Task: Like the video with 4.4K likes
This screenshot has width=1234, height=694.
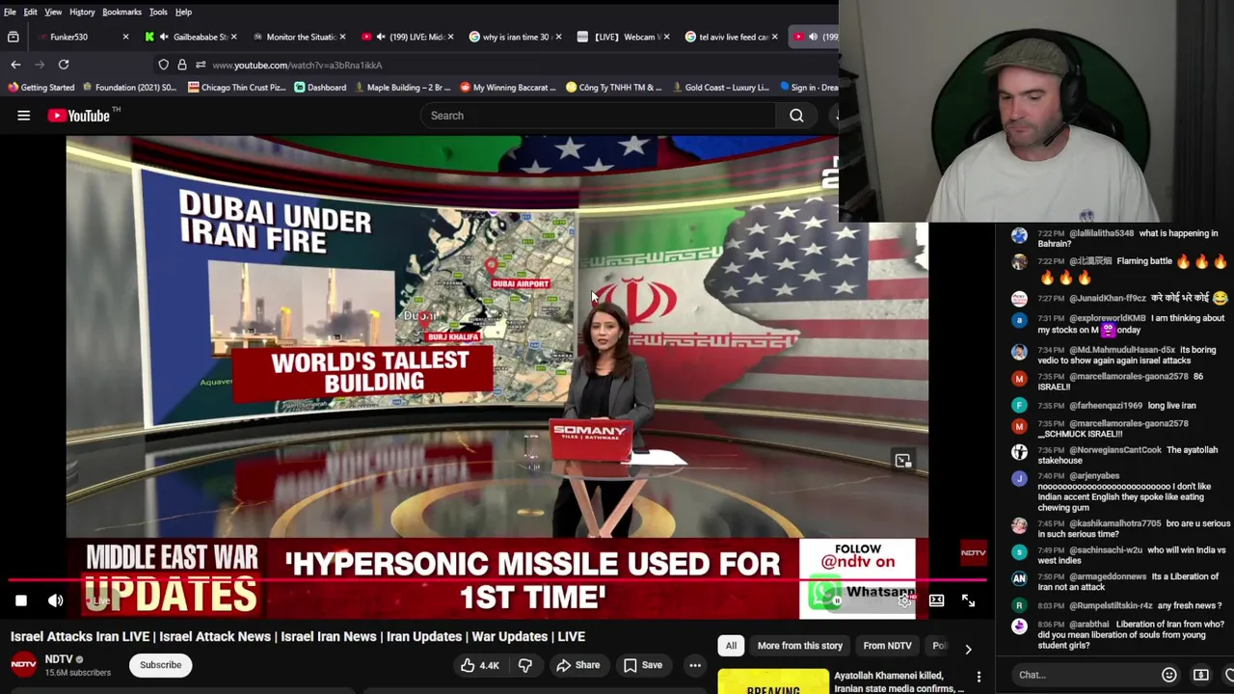Action: click(x=479, y=665)
